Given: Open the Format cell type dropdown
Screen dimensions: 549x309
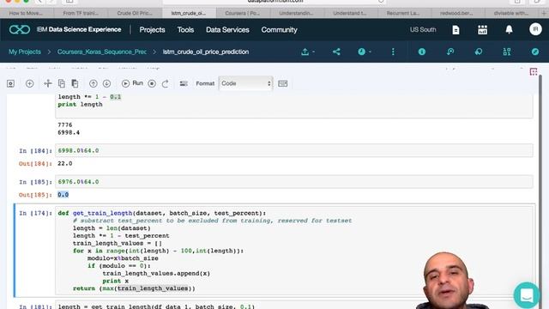Looking at the screenshot, I should click(x=246, y=83).
